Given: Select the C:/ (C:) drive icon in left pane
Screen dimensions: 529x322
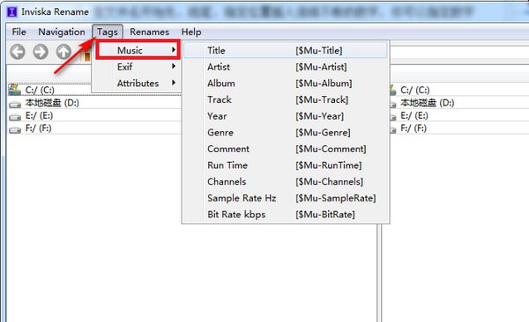Looking at the screenshot, I should [x=14, y=90].
